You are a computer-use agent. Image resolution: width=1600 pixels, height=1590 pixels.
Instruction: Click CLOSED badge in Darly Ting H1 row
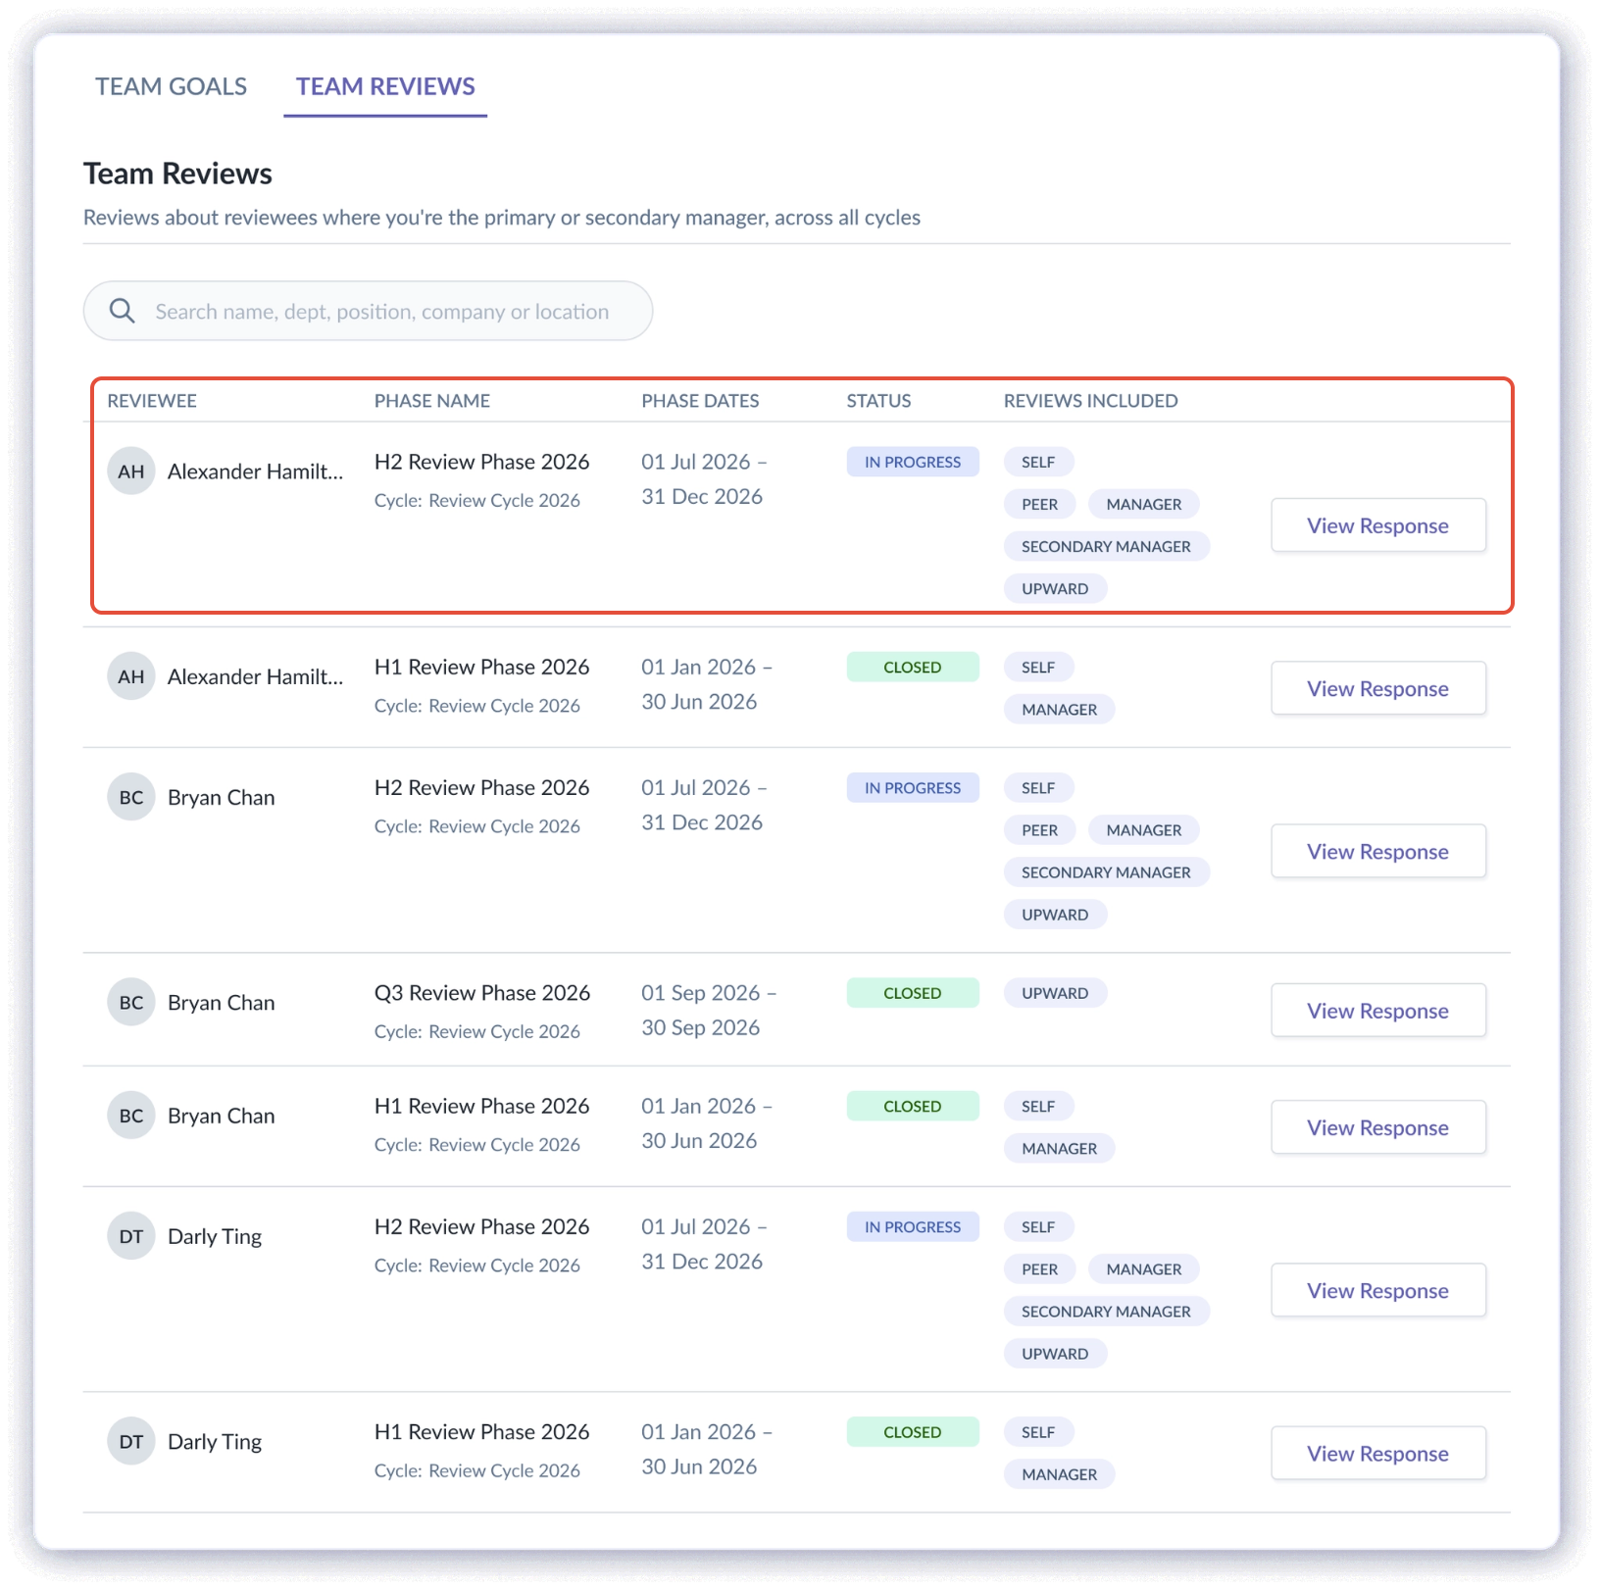click(x=913, y=1432)
